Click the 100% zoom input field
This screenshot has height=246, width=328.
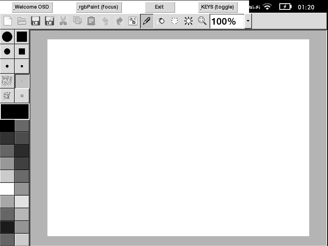click(x=227, y=21)
